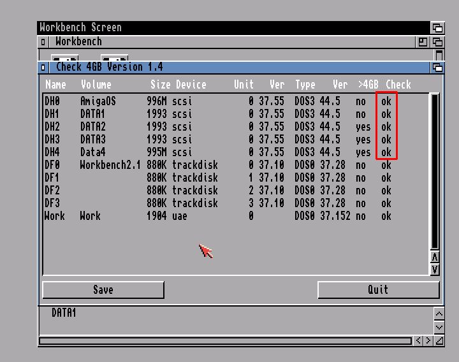459x362 pixels.
Task: Select the Work uae device row
Action: coord(217,216)
